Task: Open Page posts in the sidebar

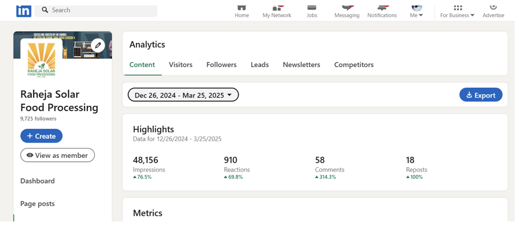Action: [x=37, y=204]
